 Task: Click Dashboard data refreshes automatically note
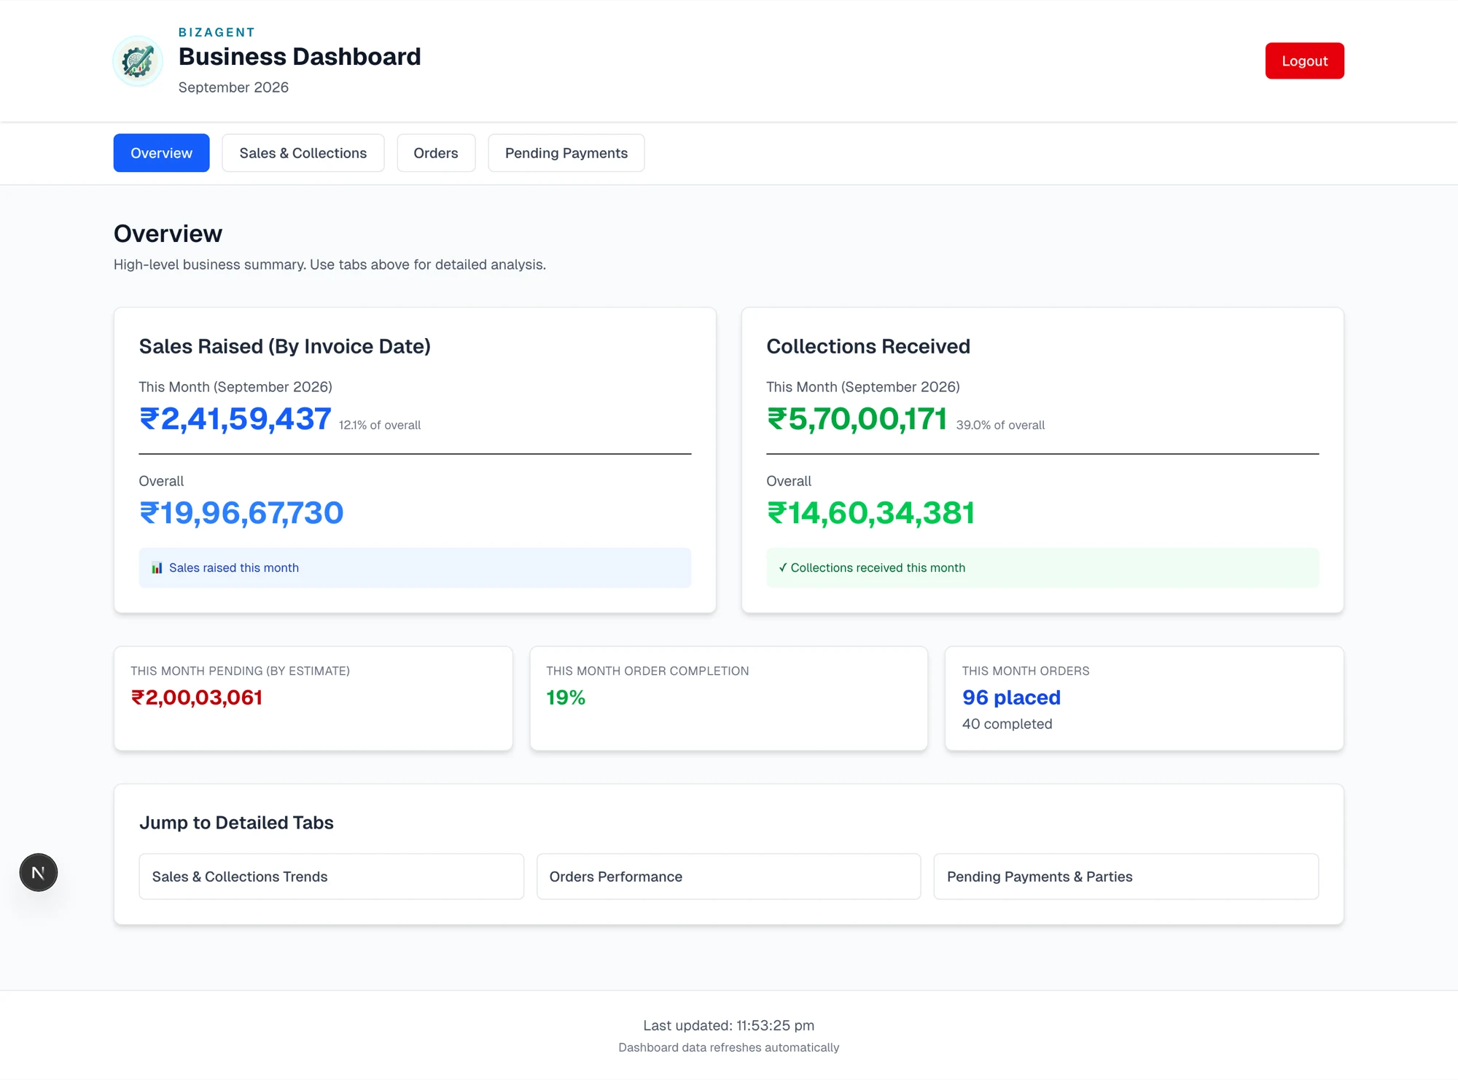[x=729, y=1048]
